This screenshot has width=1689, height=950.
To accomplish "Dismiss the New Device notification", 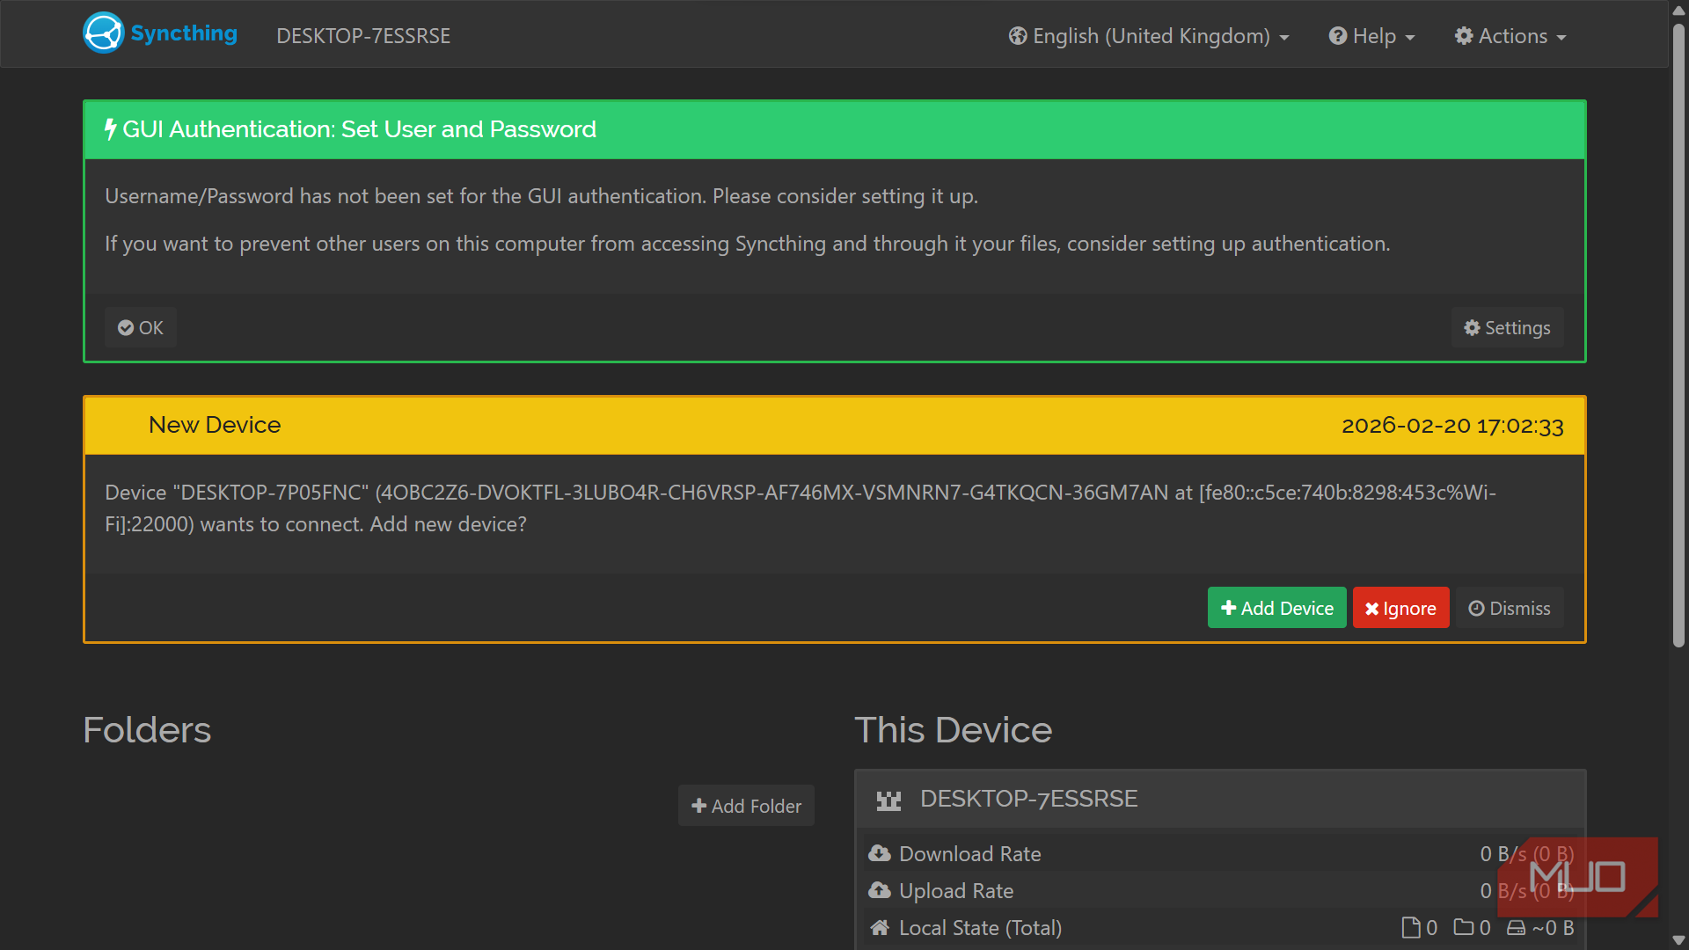I will (1510, 608).
